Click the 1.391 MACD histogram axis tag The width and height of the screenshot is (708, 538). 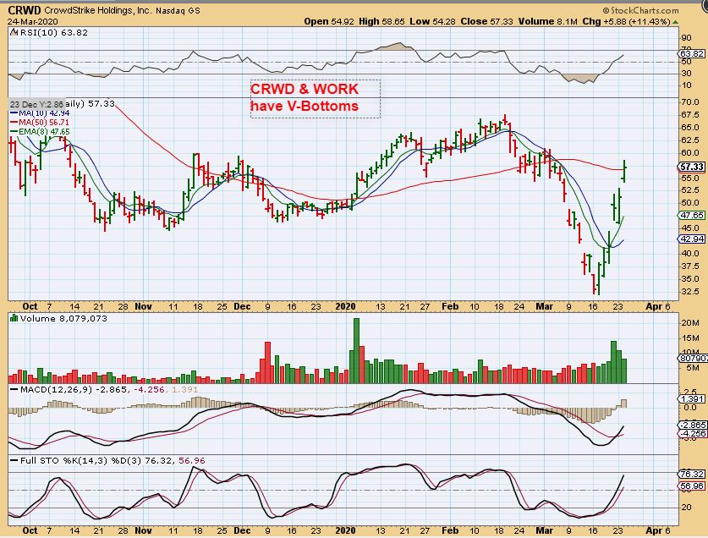point(691,399)
